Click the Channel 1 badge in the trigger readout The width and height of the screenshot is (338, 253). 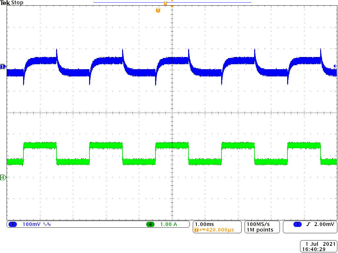point(298,224)
